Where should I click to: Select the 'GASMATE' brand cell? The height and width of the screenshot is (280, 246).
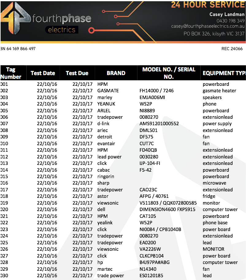point(108,91)
